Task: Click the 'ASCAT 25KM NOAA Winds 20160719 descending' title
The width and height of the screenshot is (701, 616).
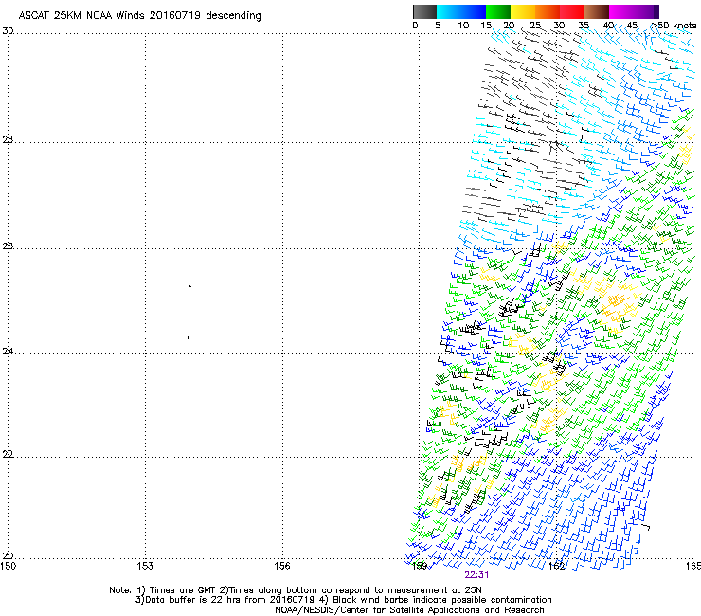Action: pos(139,15)
